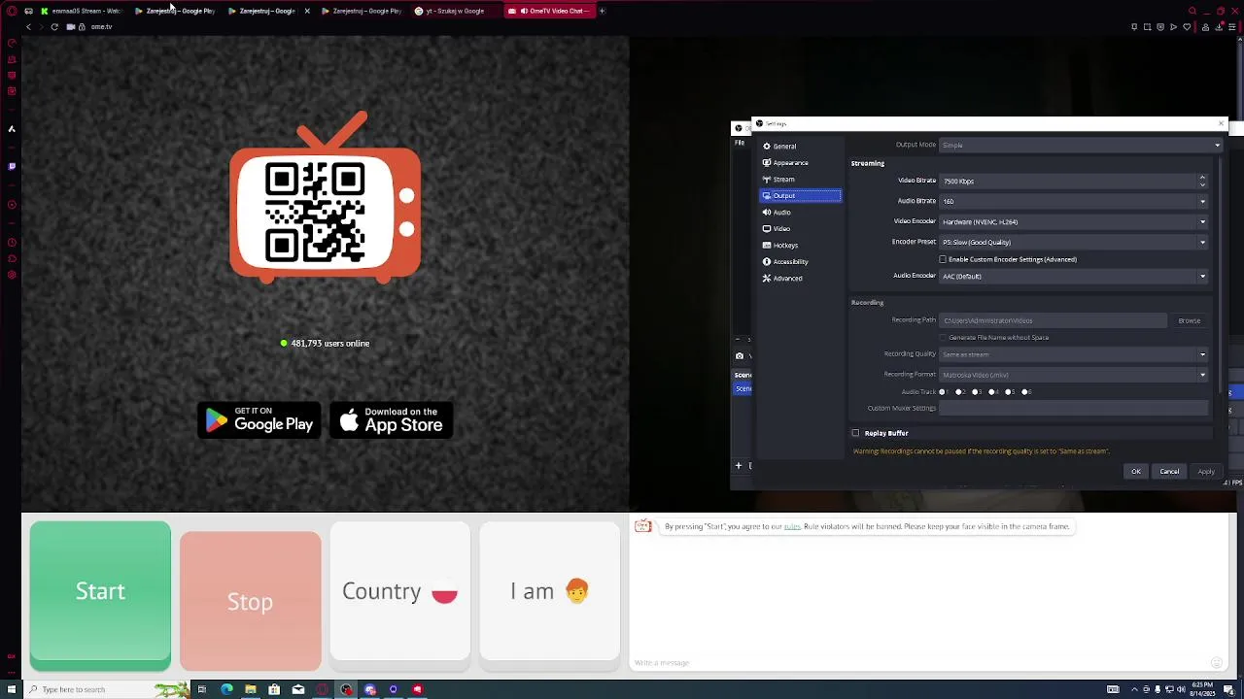This screenshot has width=1244, height=699.
Task: Click the Video Bitrate value field
Action: [1067, 182]
